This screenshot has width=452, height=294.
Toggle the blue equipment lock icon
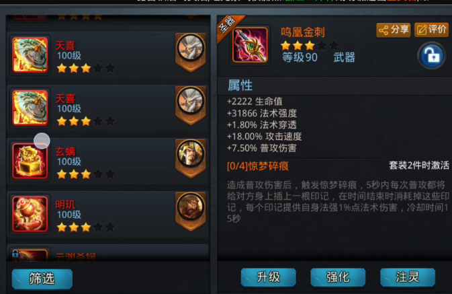click(x=431, y=55)
